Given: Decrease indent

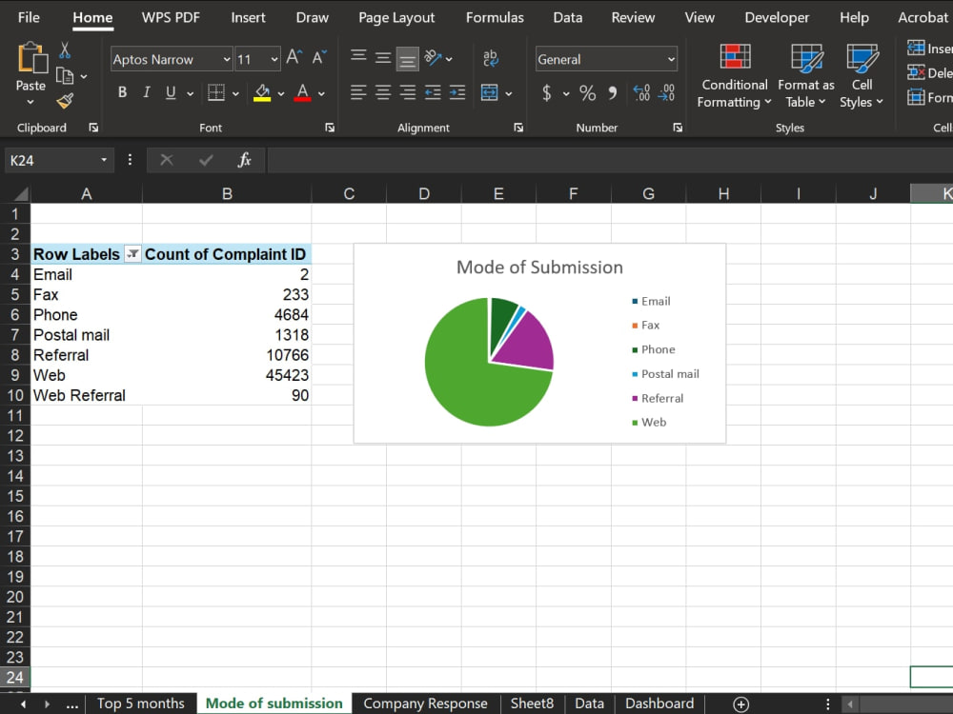Looking at the screenshot, I should tap(433, 92).
